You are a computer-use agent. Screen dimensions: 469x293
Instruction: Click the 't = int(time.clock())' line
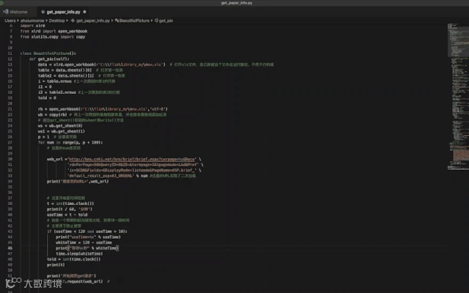(70, 204)
